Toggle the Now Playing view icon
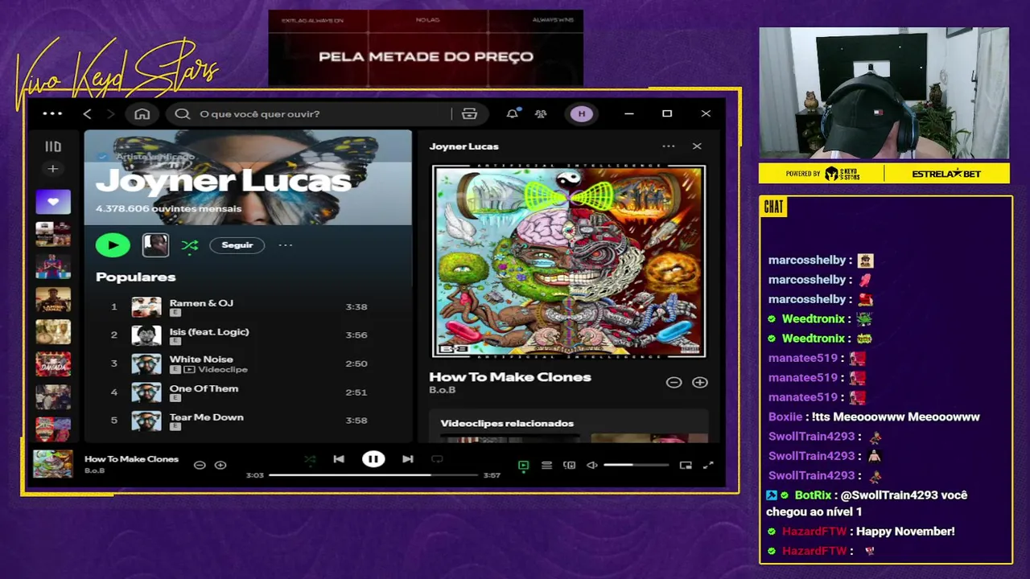The image size is (1030, 579). point(523,465)
